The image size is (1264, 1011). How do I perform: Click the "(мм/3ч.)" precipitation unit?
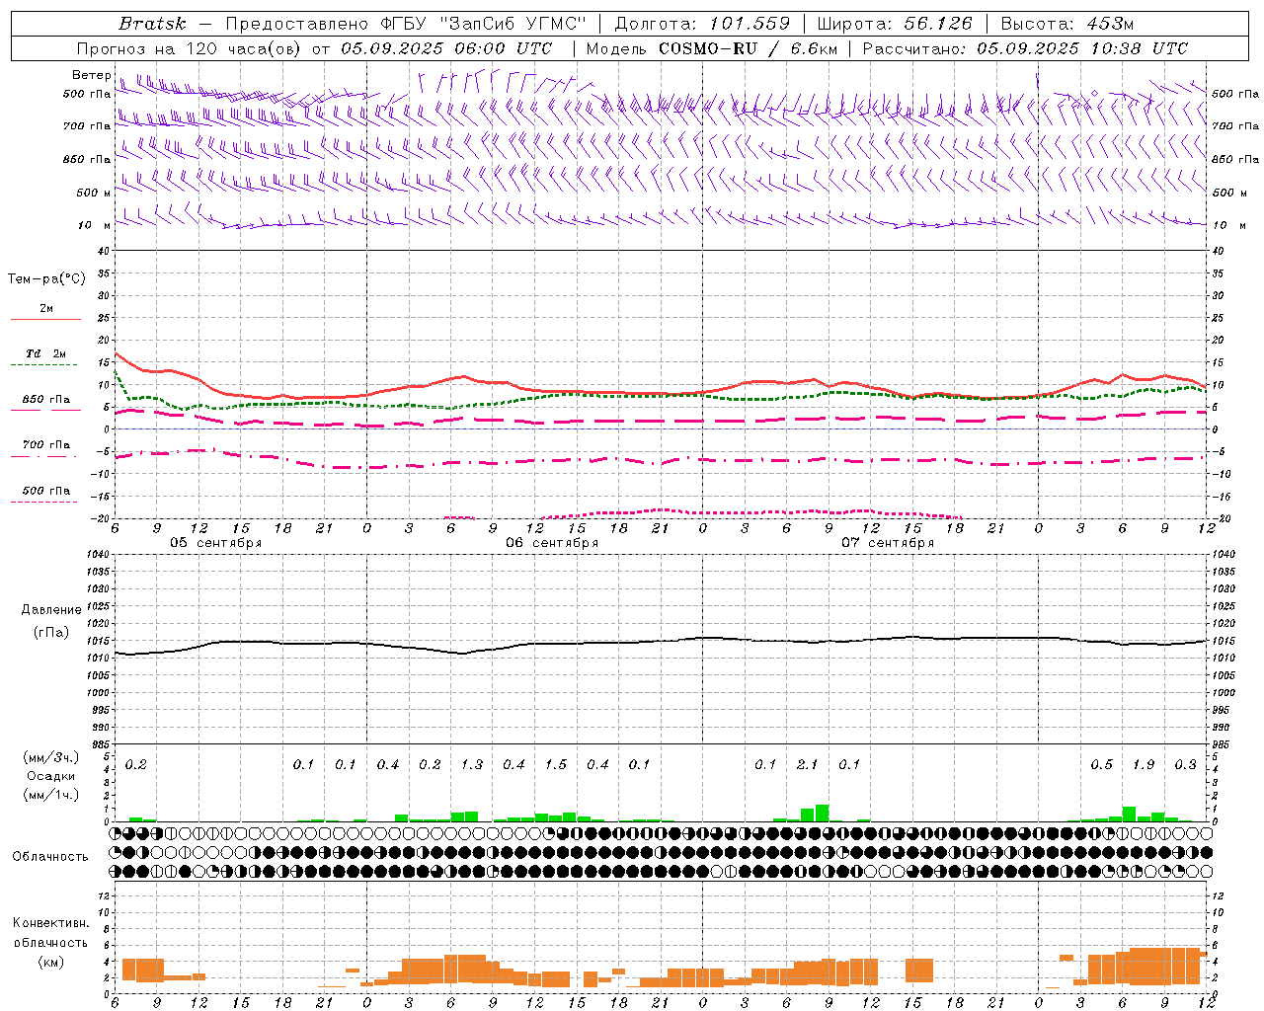(x=51, y=758)
